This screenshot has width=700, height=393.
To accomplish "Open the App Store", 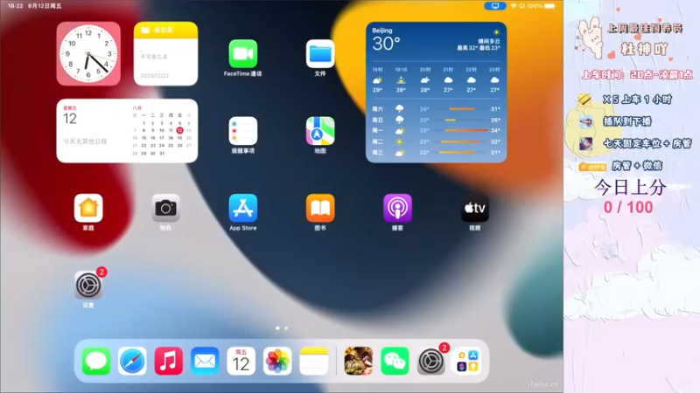I will pyautogui.click(x=243, y=208).
